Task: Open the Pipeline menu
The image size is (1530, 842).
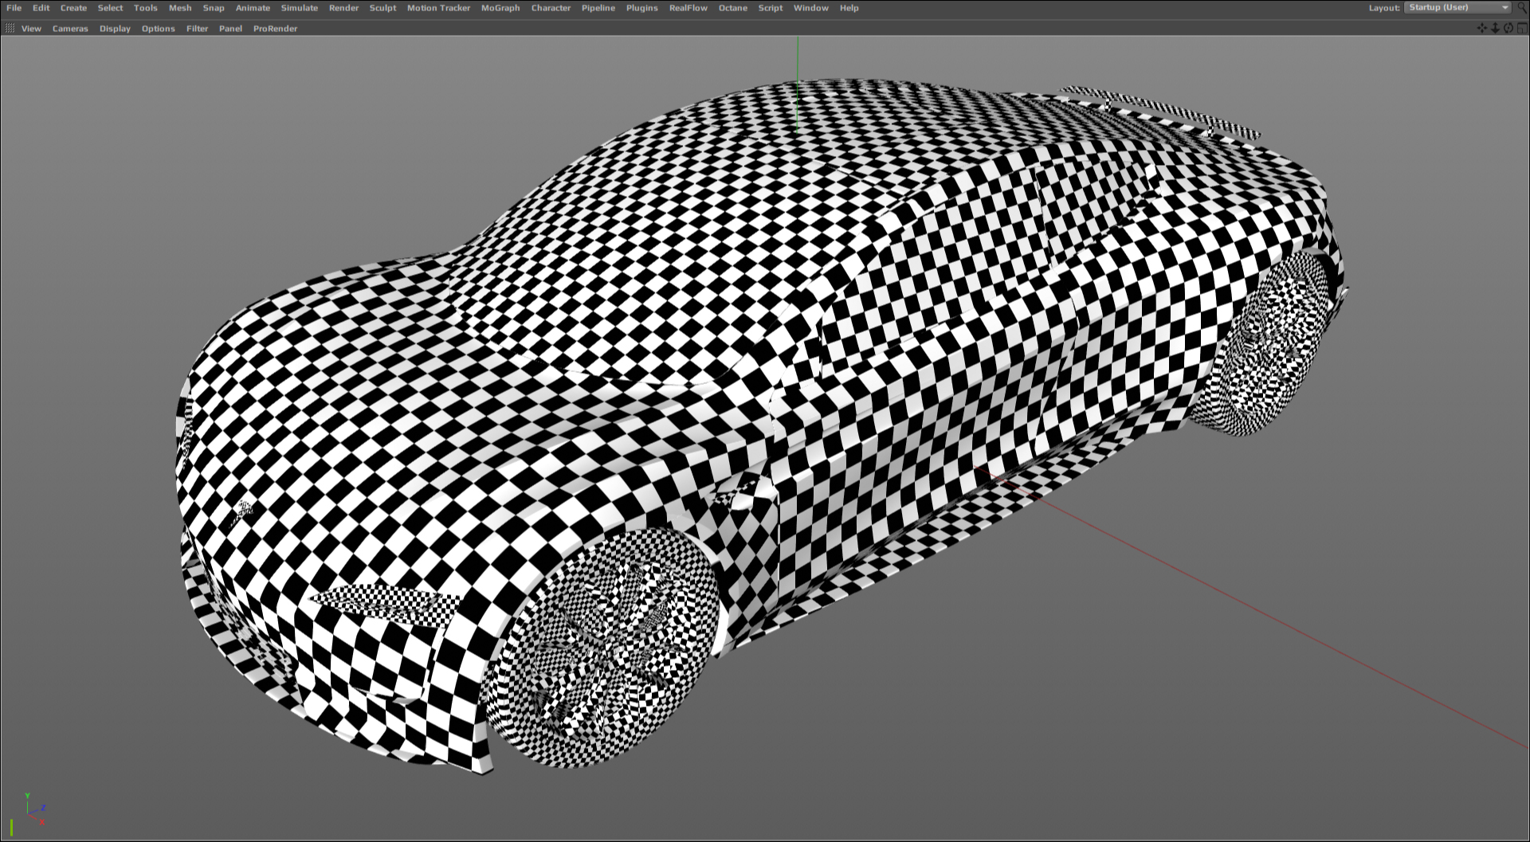Action: click(598, 8)
